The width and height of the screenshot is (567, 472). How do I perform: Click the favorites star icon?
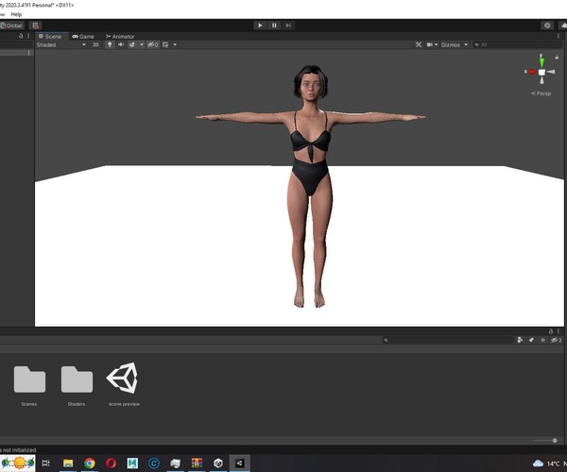(542, 340)
